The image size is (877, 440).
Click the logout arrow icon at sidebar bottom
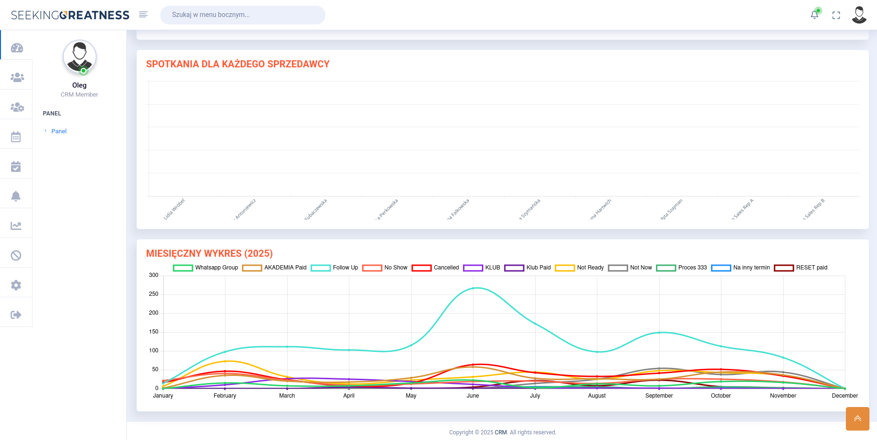pyautogui.click(x=16, y=312)
